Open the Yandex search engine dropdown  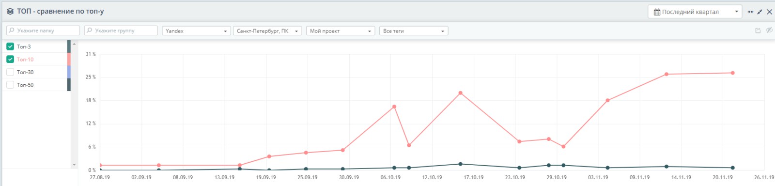(x=196, y=31)
